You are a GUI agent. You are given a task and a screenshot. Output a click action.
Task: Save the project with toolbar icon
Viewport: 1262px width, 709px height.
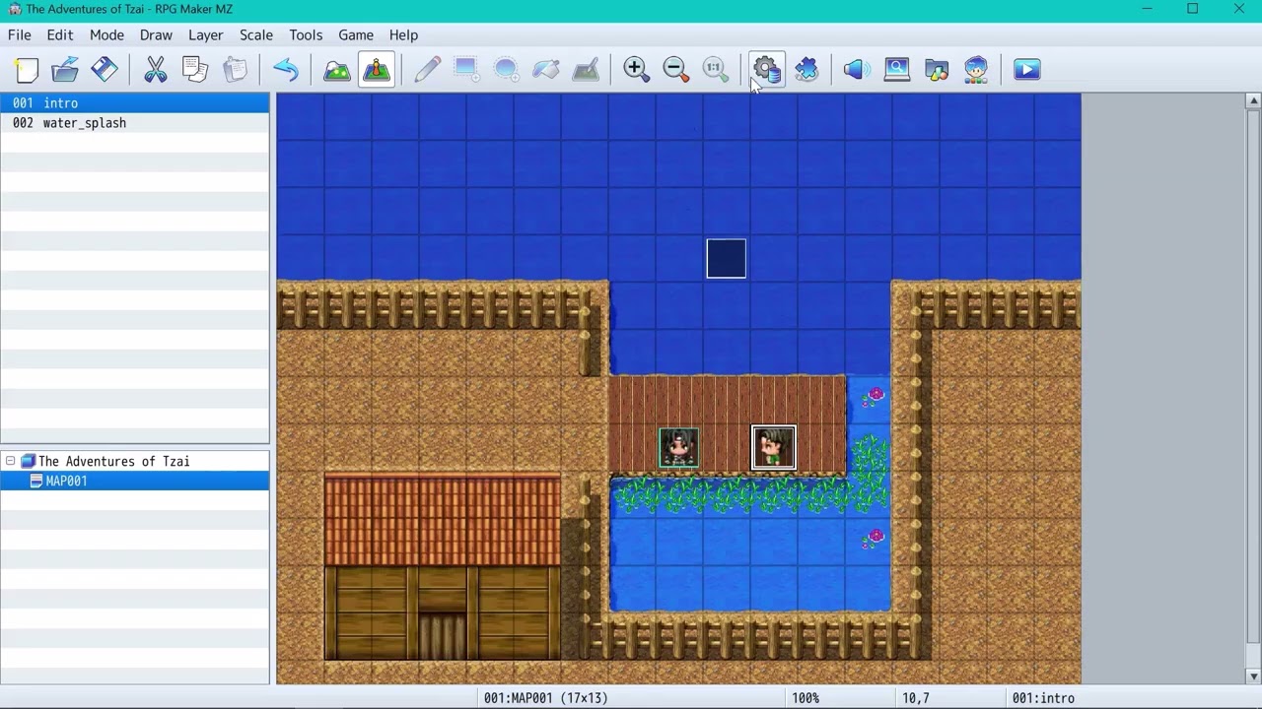coord(105,70)
